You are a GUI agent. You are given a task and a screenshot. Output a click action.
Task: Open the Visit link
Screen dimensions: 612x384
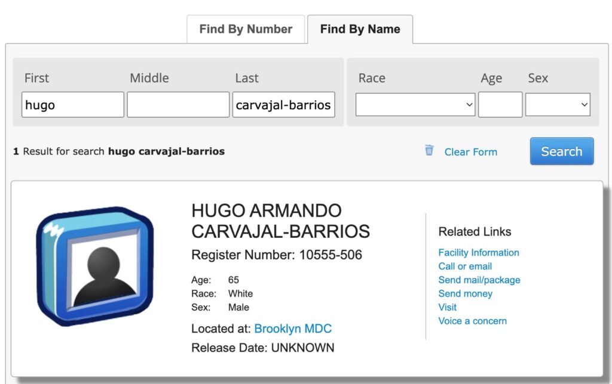coord(447,308)
